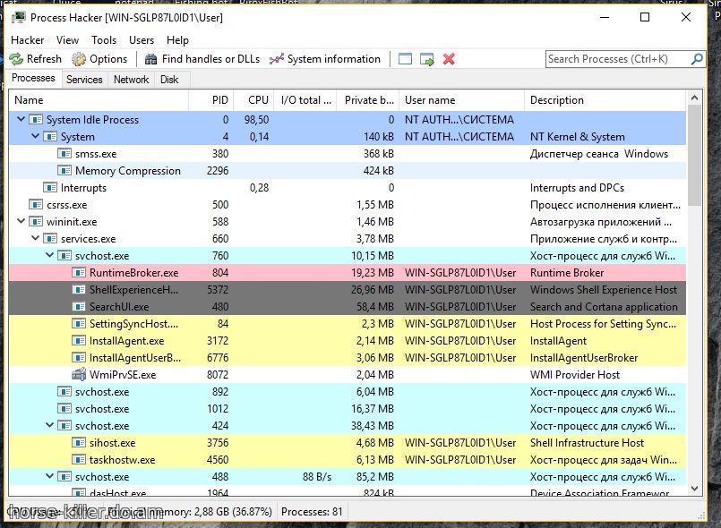721x528 pixels.
Task: Select the 'NT Kernel & System' description
Action: pyautogui.click(x=577, y=137)
